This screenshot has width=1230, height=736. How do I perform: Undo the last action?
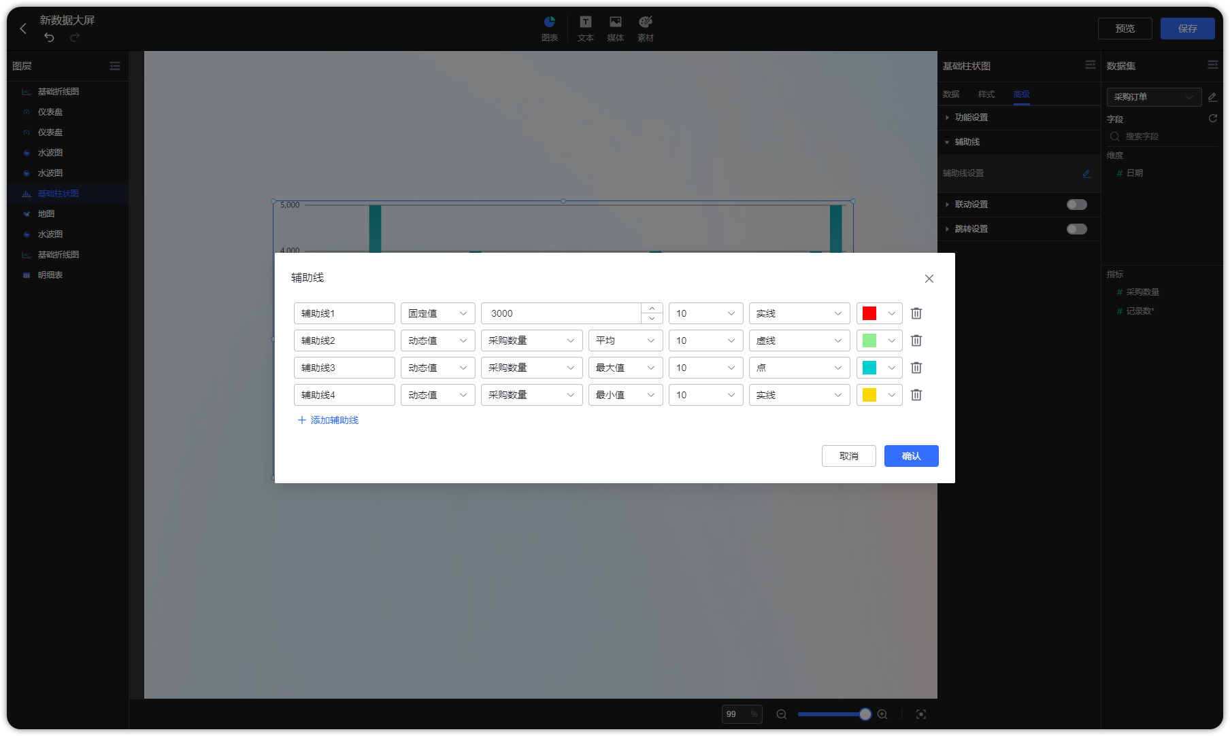tap(49, 37)
